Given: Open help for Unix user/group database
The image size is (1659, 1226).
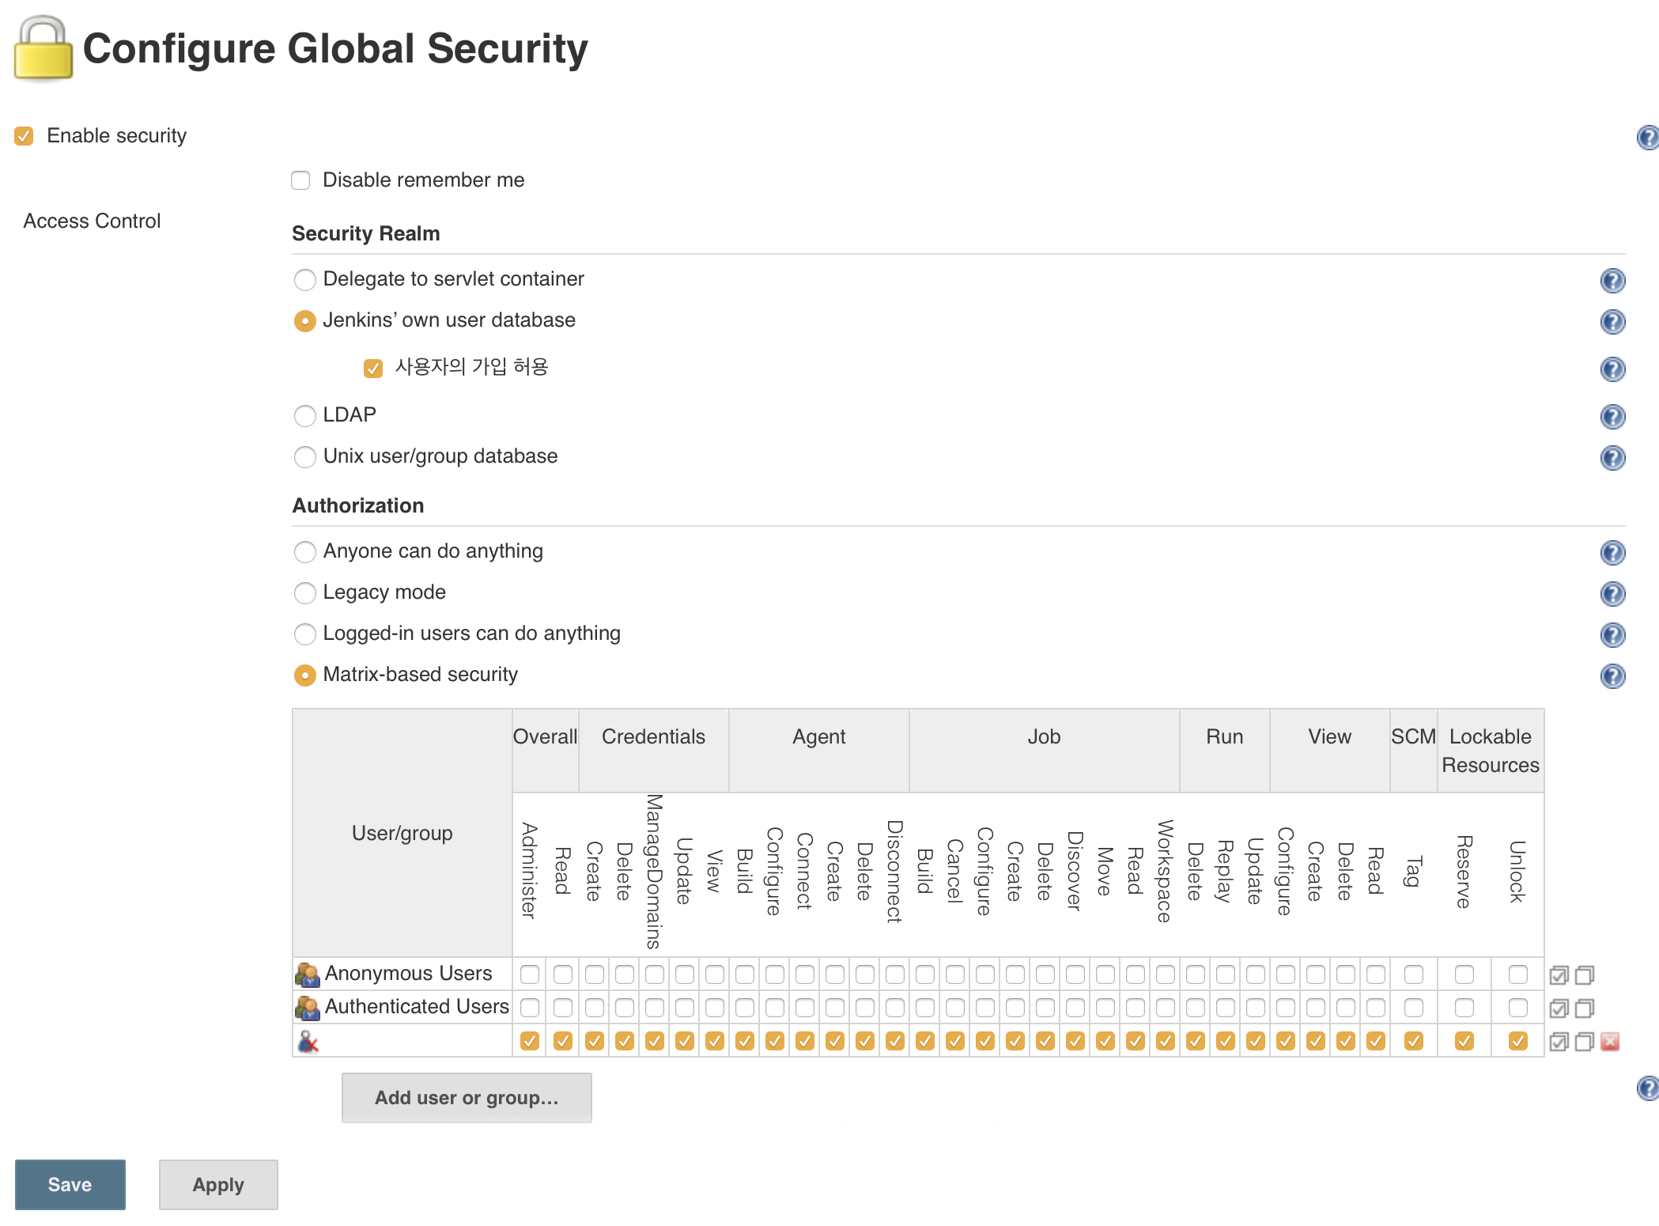Looking at the screenshot, I should tap(1612, 458).
